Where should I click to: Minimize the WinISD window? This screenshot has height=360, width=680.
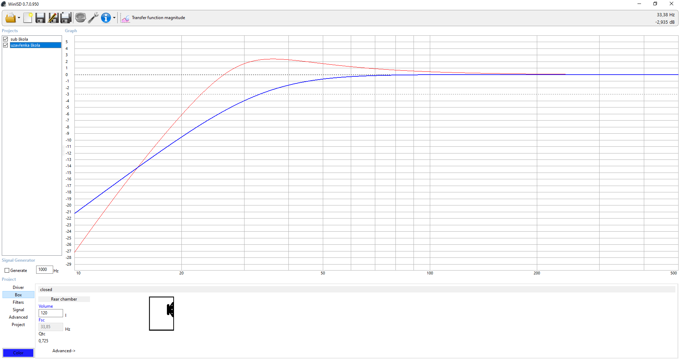point(639,4)
